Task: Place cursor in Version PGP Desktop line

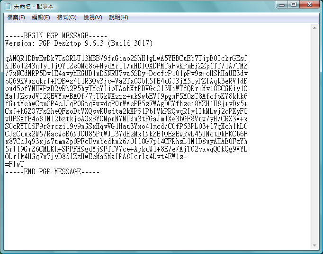Action: coord(79,43)
